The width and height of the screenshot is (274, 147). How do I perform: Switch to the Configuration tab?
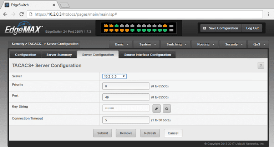(x=26, y=55)
